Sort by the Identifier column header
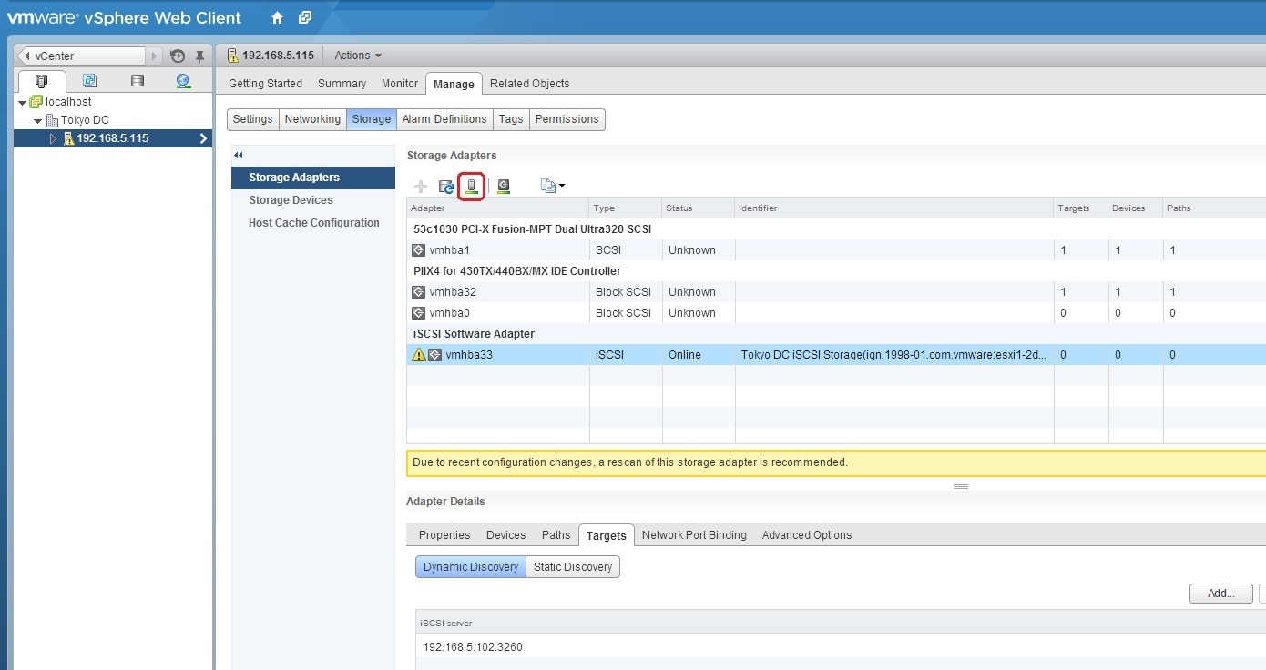 (893, 208)
